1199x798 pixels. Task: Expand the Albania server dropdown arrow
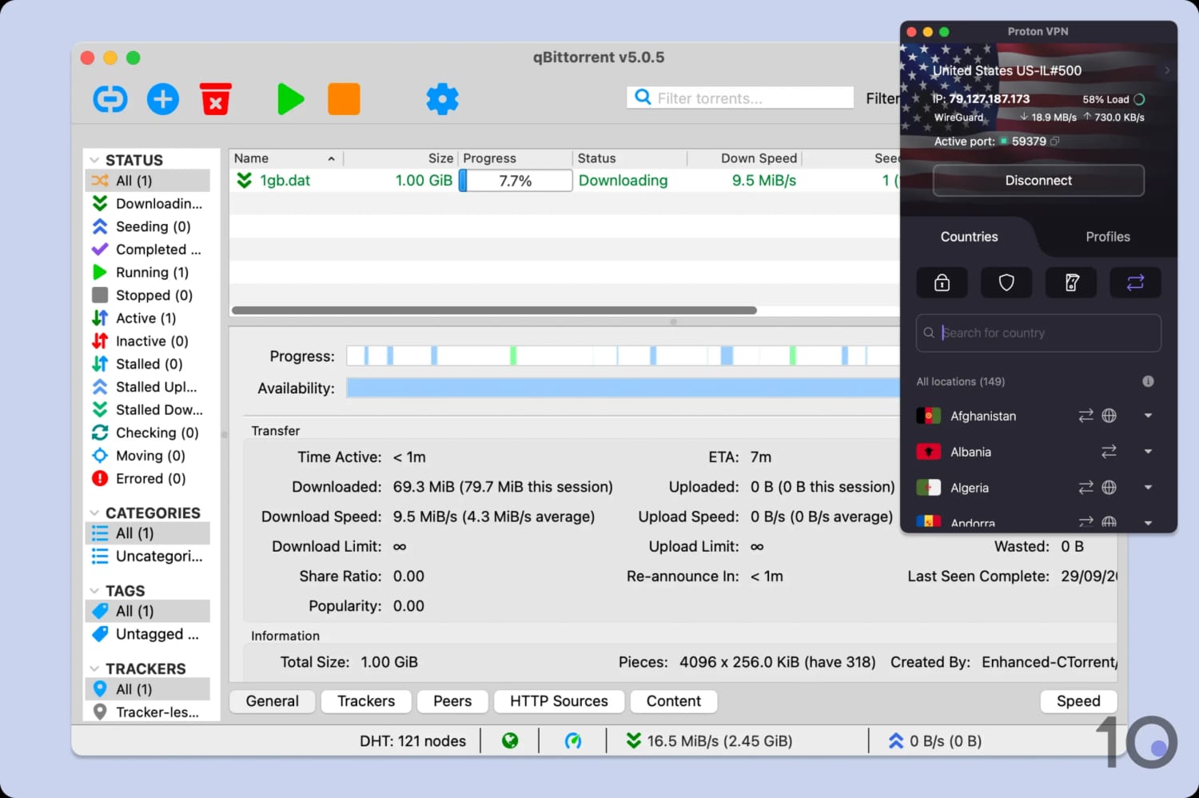(x=1148, y=452)
